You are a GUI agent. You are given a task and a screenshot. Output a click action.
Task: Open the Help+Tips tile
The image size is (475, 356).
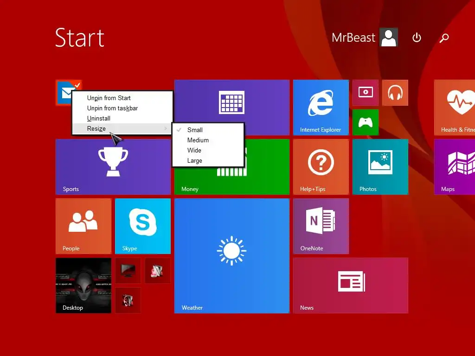(x=321, y=167)
